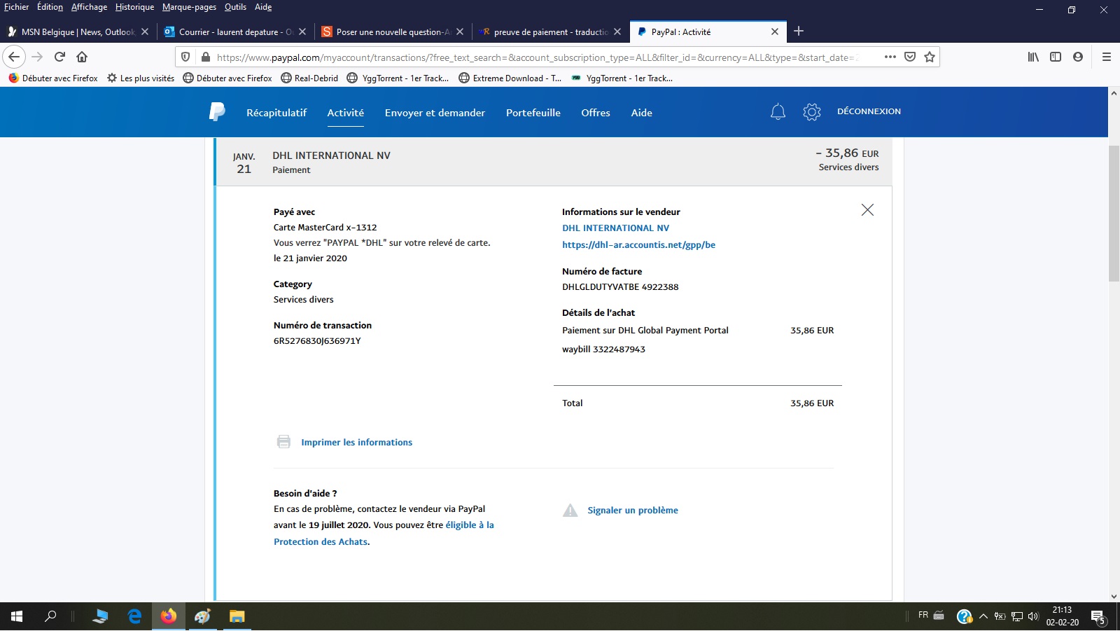Open Real-Debrid bookmark

309,78
